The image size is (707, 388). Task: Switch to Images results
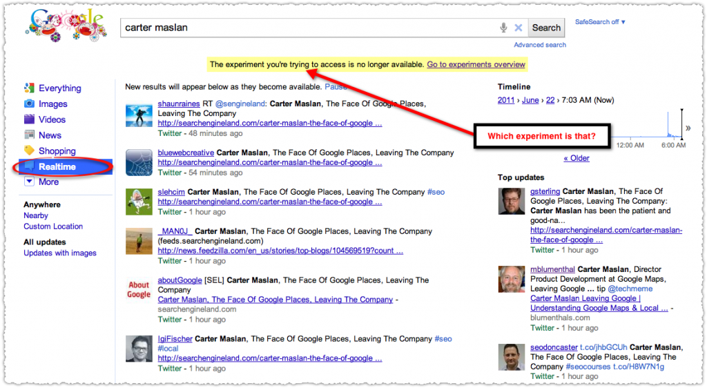tap(52, 104)
